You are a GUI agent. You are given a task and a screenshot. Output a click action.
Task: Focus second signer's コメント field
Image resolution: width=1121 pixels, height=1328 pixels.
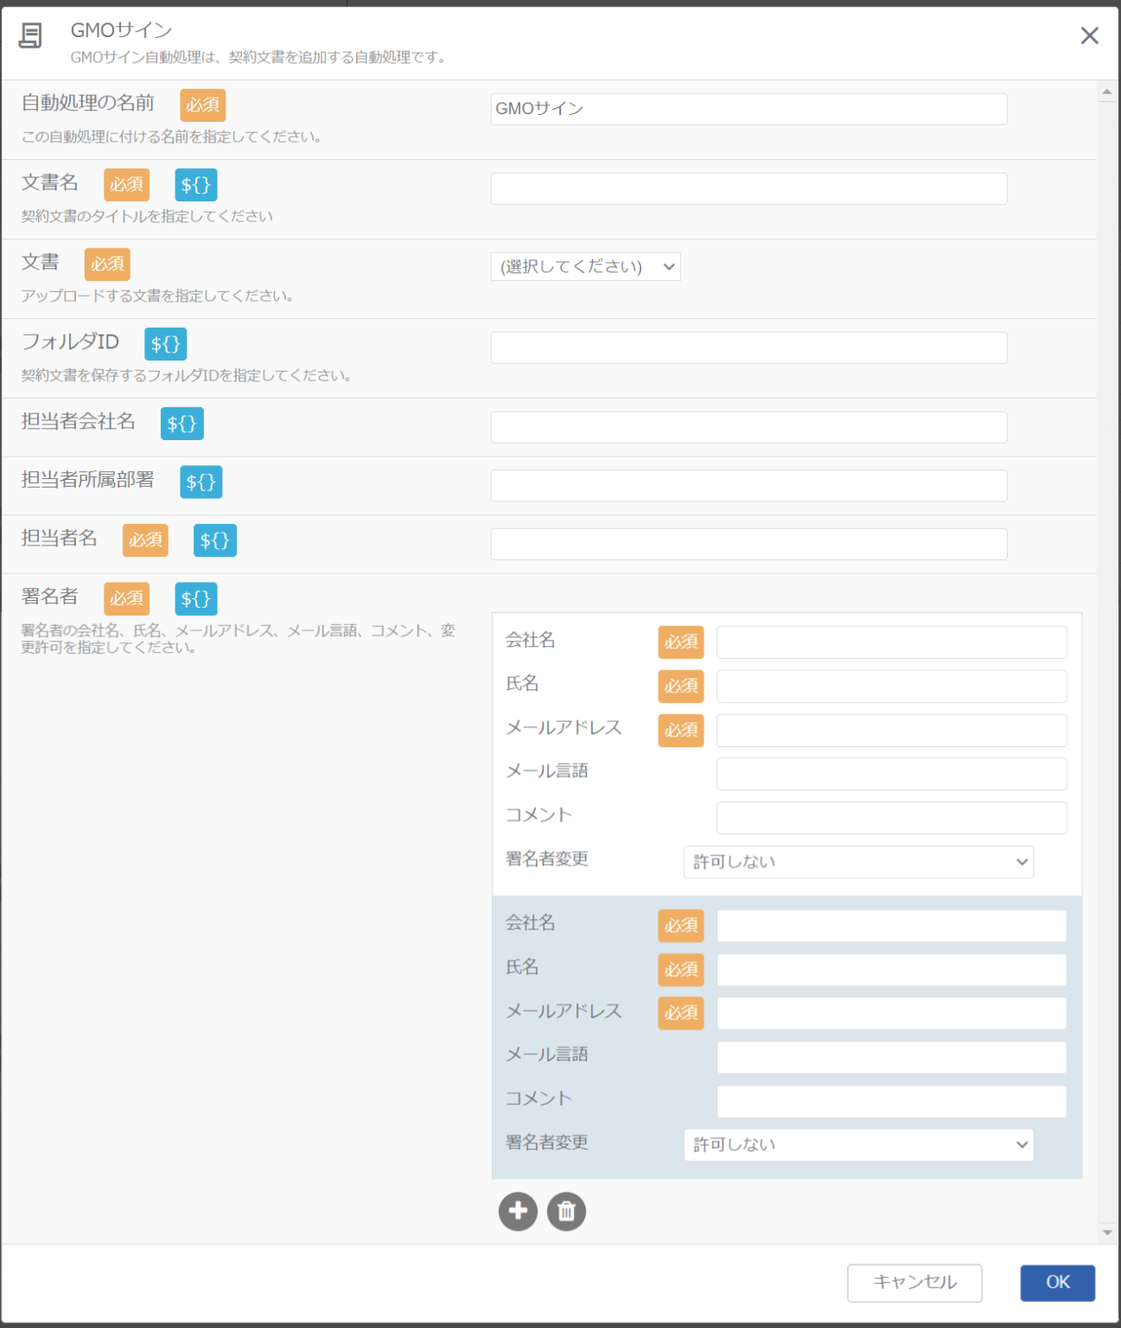coord(891,1101)
